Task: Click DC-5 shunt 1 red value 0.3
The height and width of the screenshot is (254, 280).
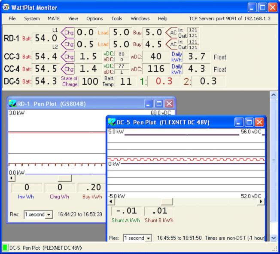Action: [164, 81]
